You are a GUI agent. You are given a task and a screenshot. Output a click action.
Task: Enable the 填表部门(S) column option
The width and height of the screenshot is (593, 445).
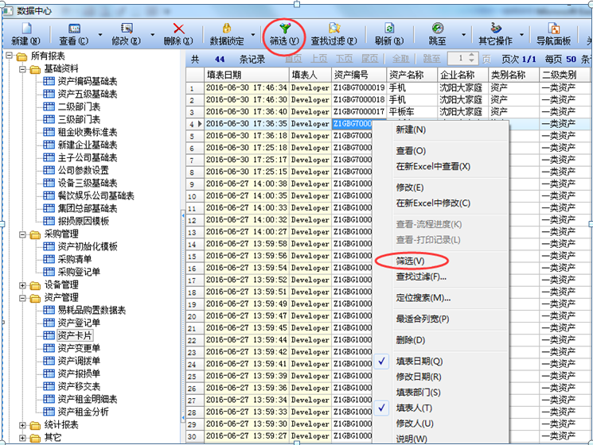pos(418,393)
